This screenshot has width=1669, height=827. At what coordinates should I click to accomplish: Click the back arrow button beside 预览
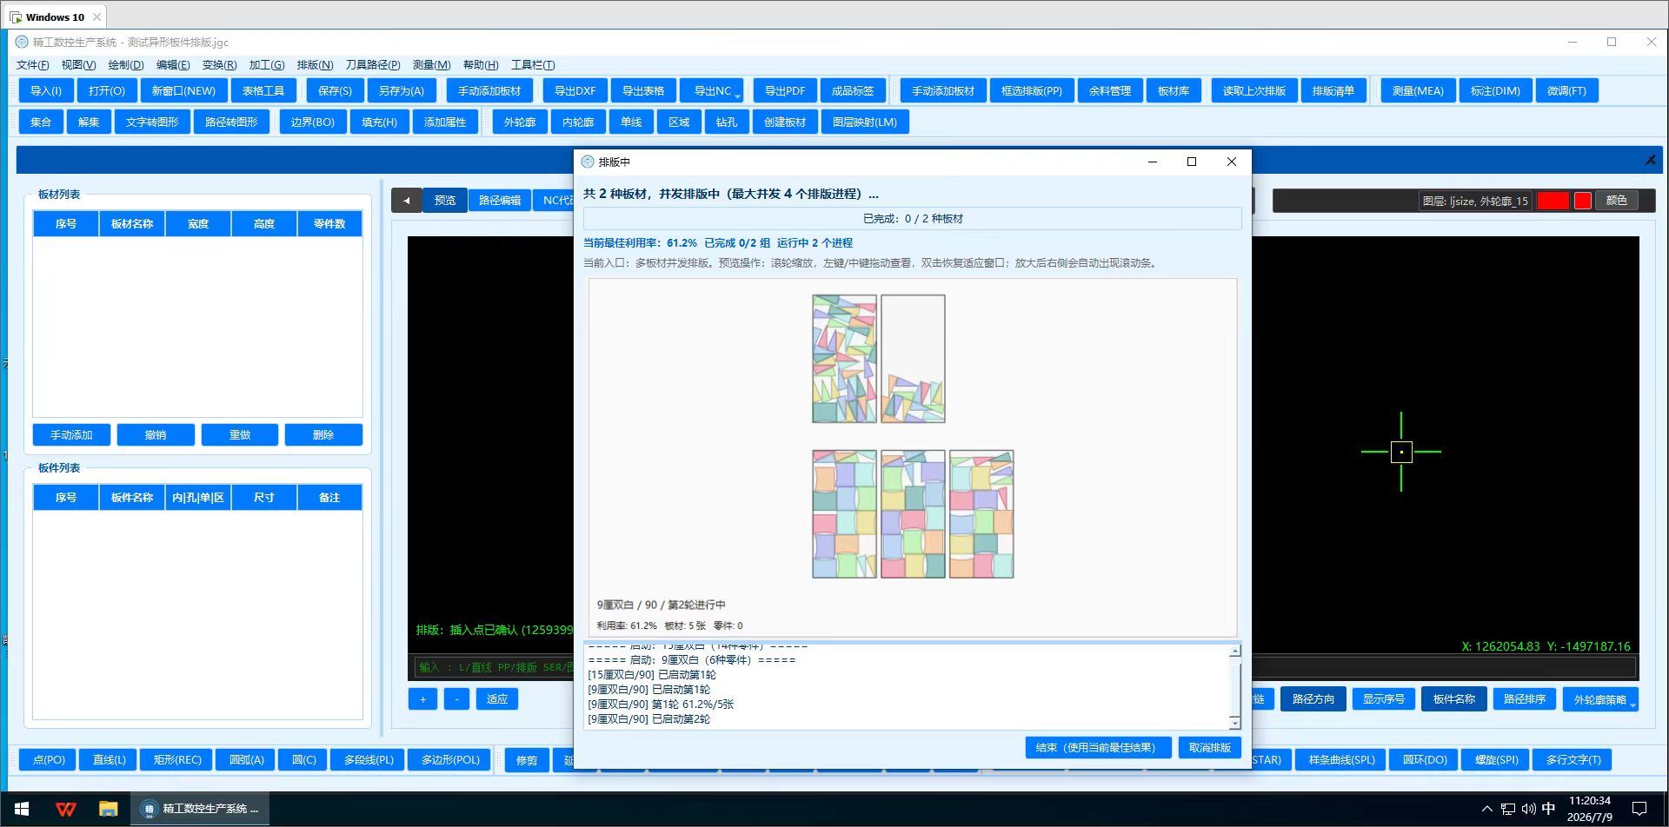(406, 201)
